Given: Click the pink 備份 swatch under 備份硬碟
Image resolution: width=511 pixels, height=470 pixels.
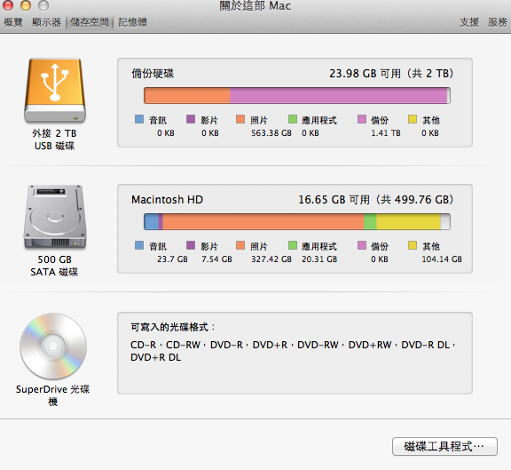Looking at the screenshot, I should pyautogui.click(x=362, y=119).
